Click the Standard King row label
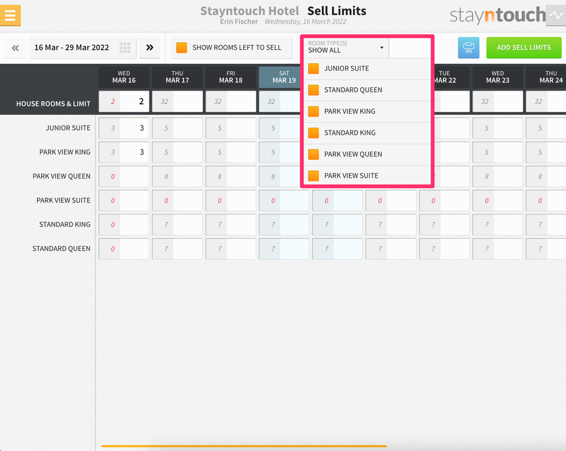Image resolution: width=566 pixels, height=451 pixels. click(x=65, y=225)
